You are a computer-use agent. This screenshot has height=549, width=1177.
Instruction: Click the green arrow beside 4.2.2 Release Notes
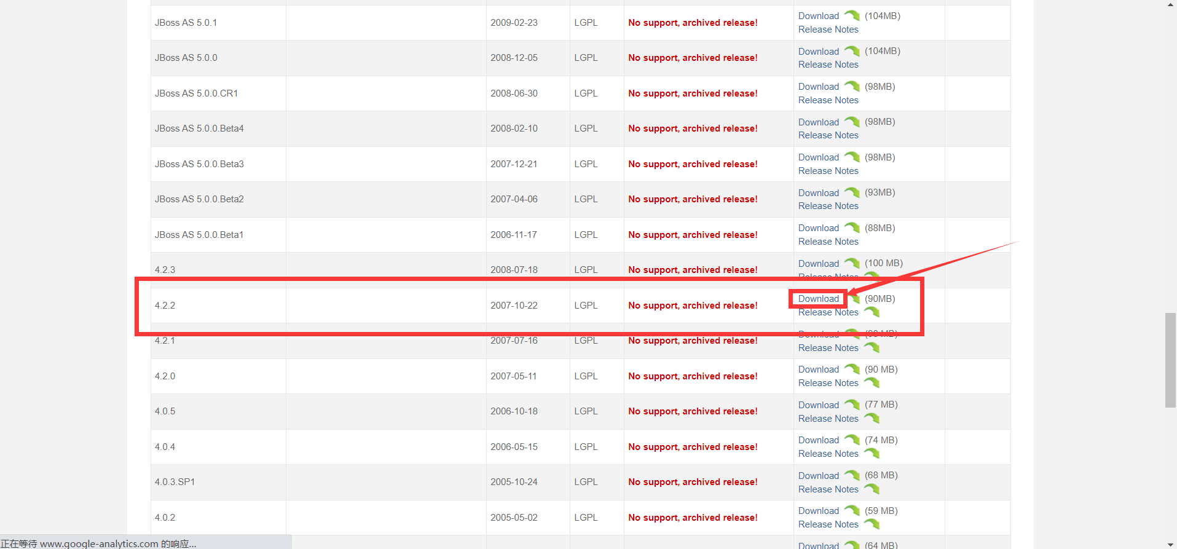coord(872,312)
